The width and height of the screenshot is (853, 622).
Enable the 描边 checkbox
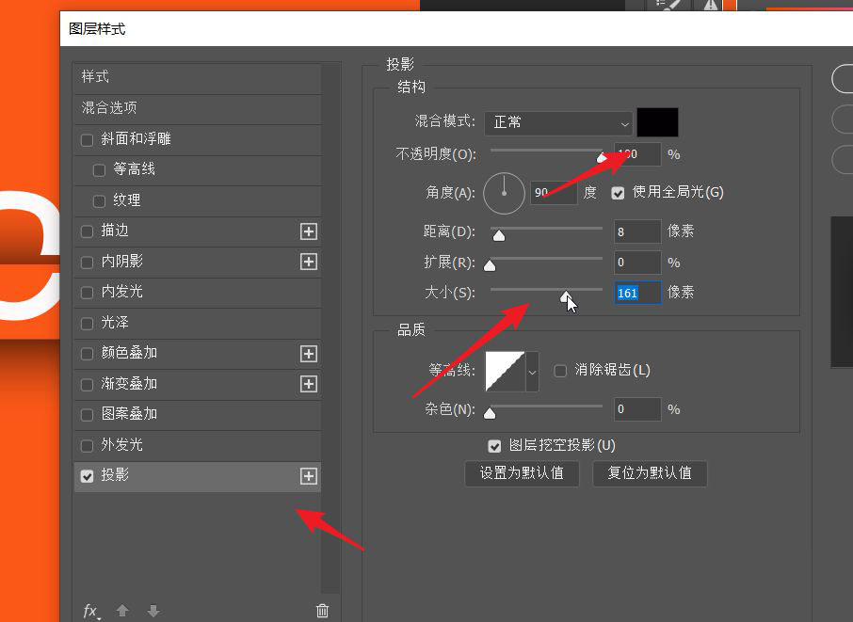(87, 231)
